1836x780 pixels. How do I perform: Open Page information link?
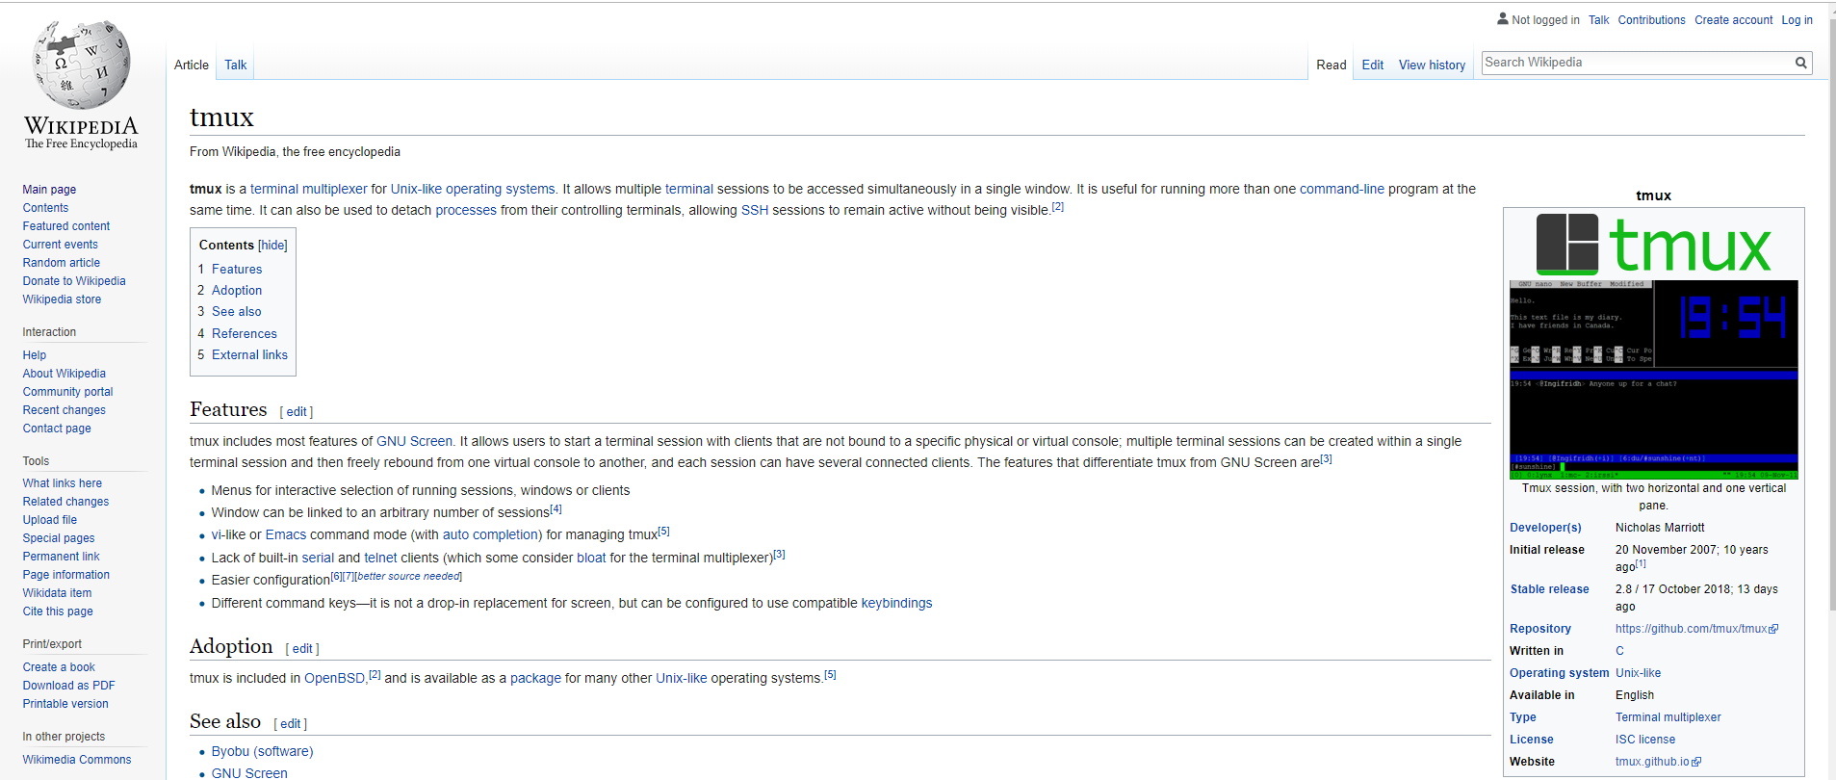[x=66, y=575]
